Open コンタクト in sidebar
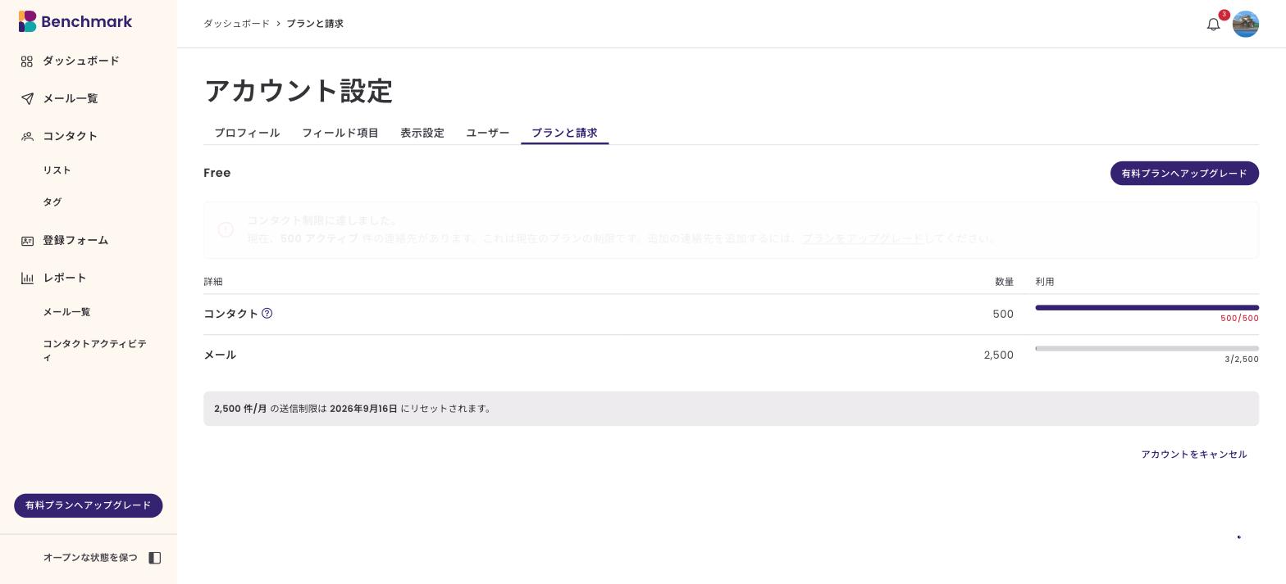 coord(71,136)
